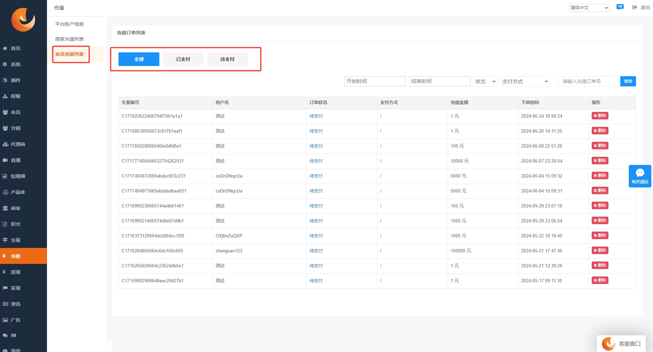Click the yen icon of active 充值
653x352 pixels.
pyautogui.click(x=4, y=256)
